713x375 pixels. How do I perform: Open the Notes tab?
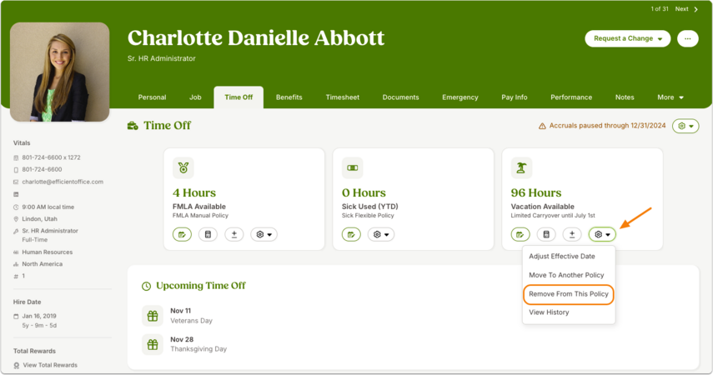tap(625, 97)
